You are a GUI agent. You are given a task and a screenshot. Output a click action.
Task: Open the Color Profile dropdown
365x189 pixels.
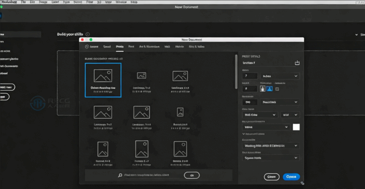[271, 146]
